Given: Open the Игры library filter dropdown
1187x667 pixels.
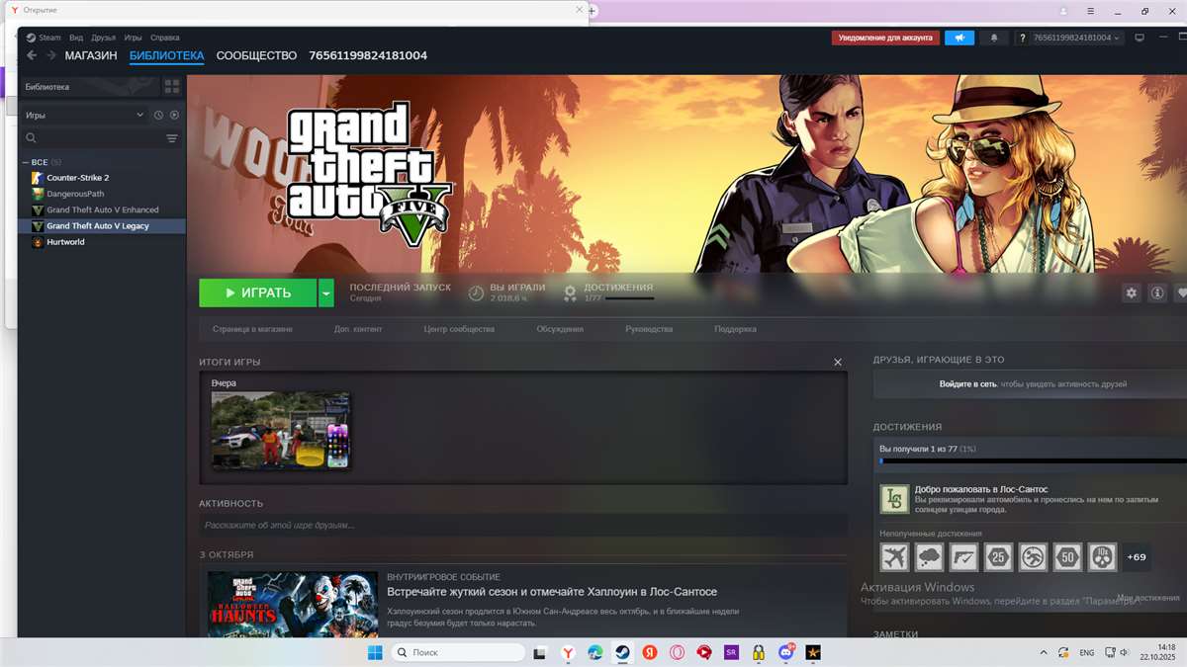Looking at the screenshot, I should tap(84, 116).
